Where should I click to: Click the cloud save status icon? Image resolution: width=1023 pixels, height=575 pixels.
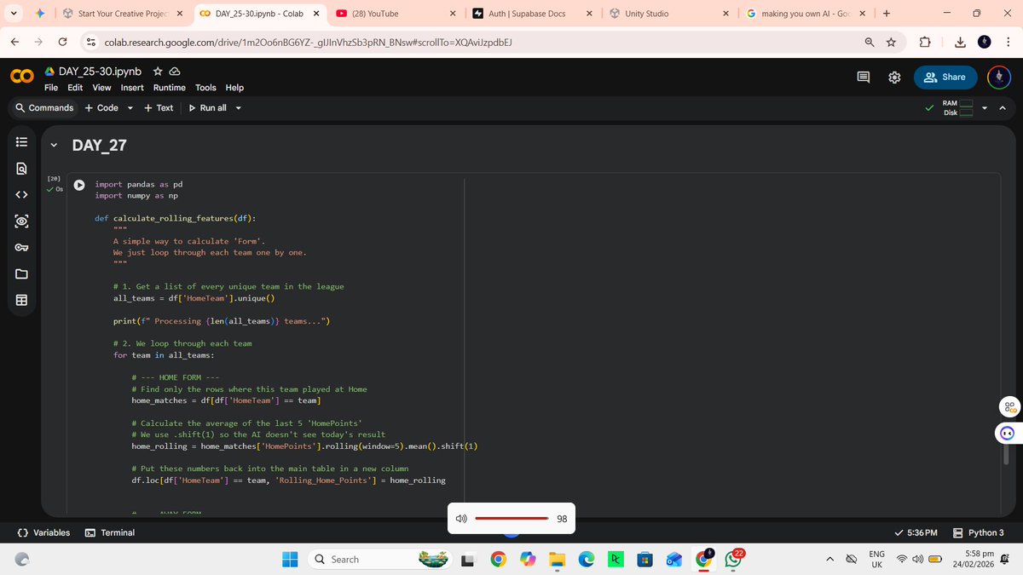point(174,72)
